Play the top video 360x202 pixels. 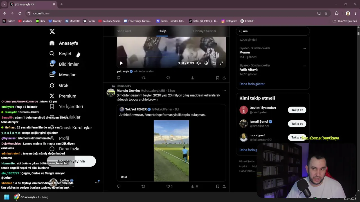pos(121,63)
